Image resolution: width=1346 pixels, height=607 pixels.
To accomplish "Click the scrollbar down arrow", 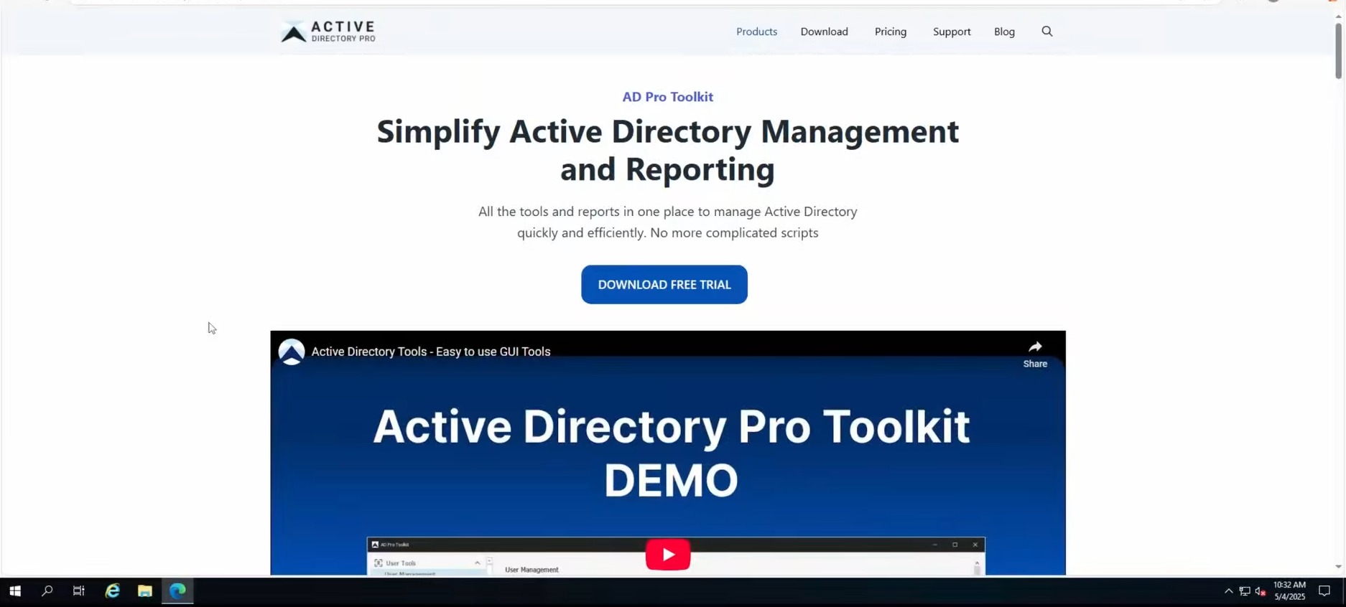I will click(1338, 567).
